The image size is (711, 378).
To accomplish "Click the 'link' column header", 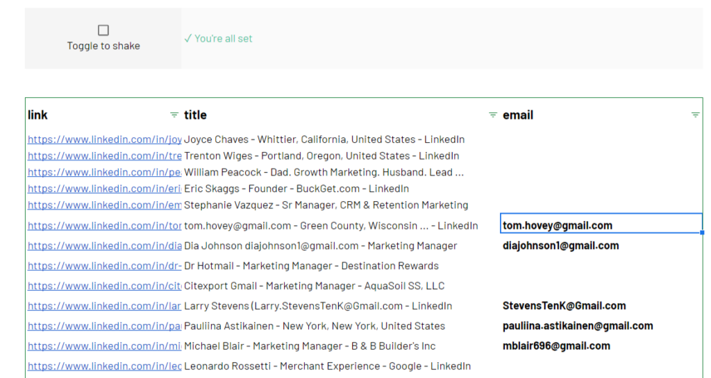I will coord(37,115).
